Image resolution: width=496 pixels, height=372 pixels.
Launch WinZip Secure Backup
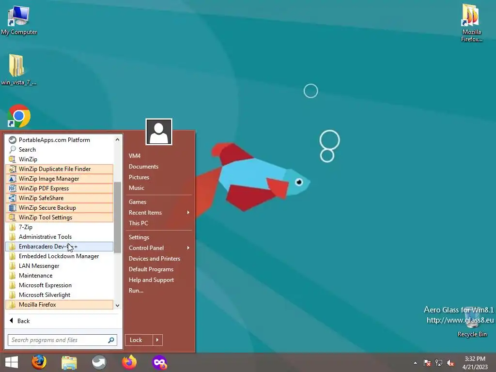60,207
